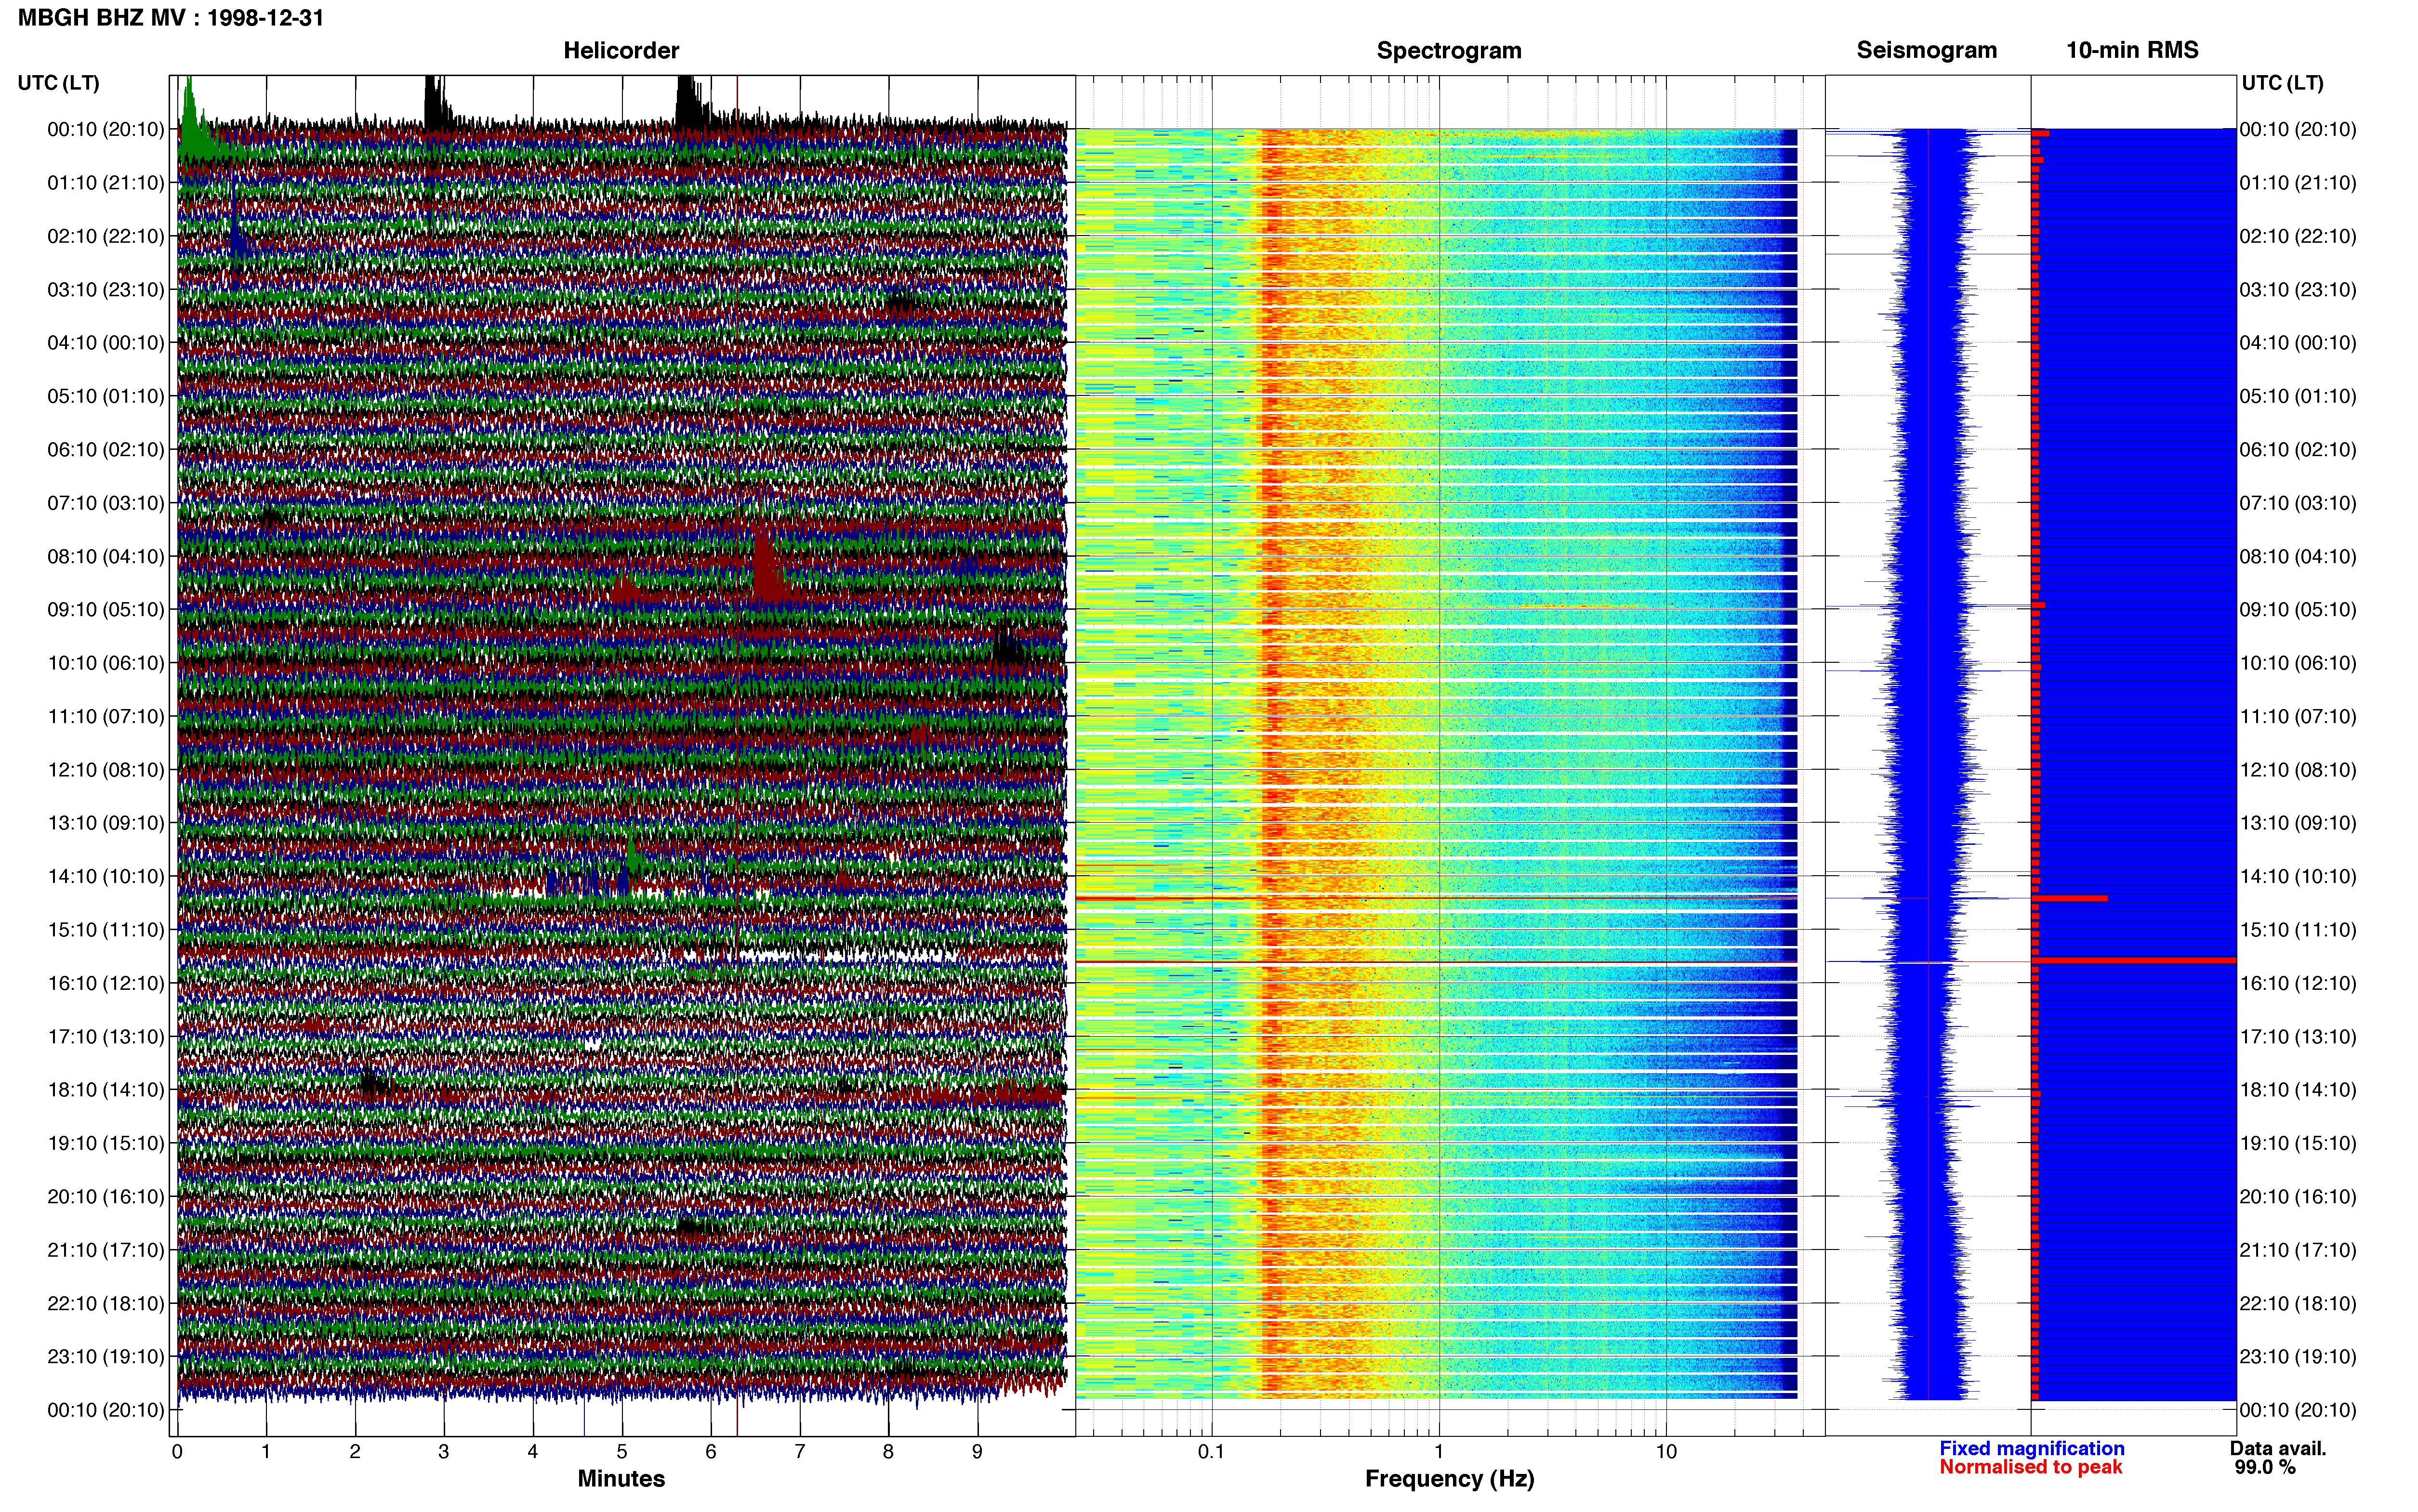Click the Data avail. label

tap(2278, 1448)
